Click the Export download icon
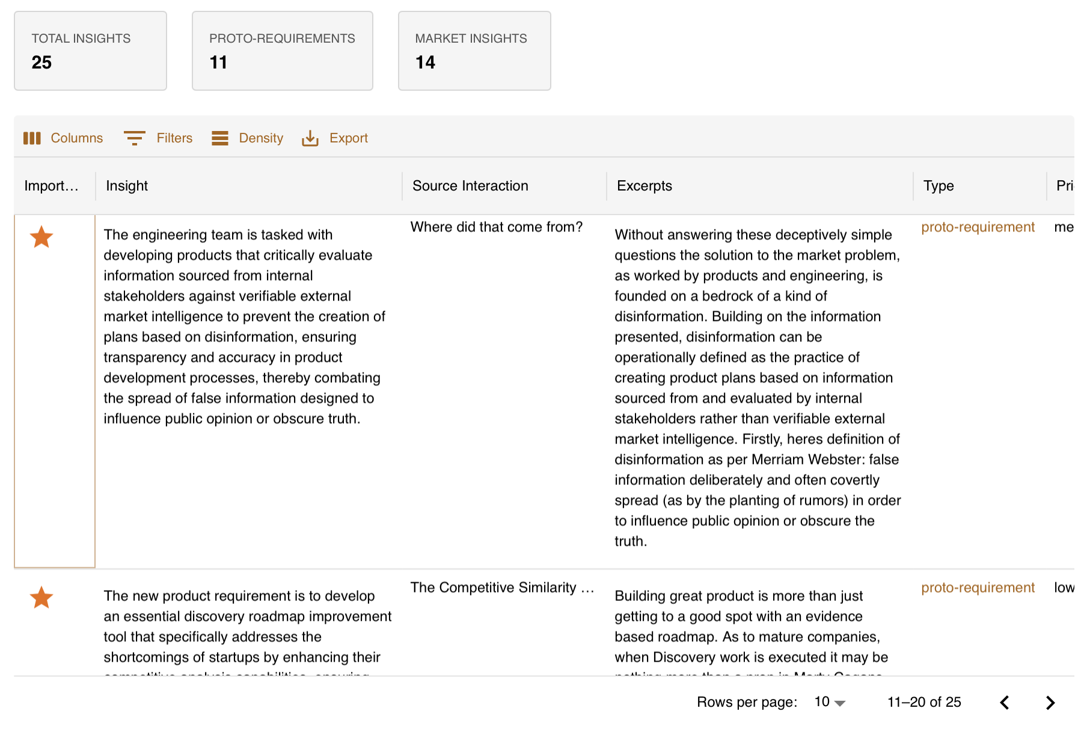This screenshot has height=738, width=1087. coord(310,138)
